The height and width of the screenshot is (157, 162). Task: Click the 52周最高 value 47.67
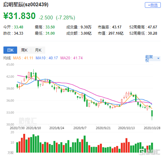click(152, 27)
